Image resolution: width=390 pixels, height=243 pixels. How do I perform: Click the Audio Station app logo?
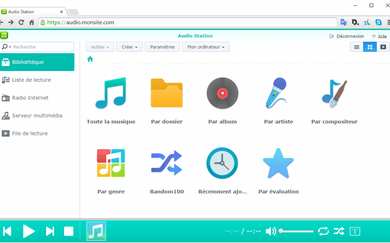(x=4, y=35)
